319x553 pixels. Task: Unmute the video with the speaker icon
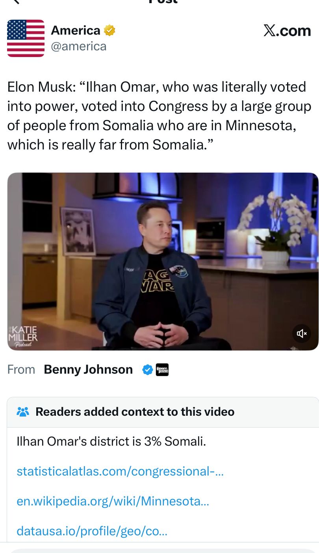pyautogui.click(x=302, y=334)
